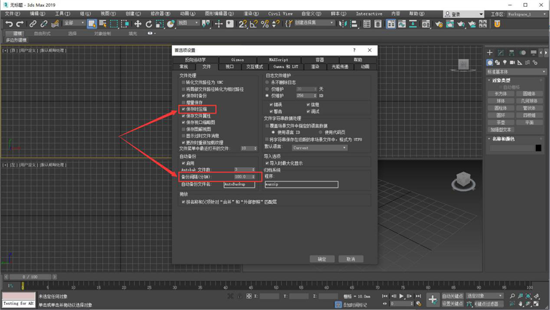Switch to the 常规 preferences tab
Image resolution: width=550 pixels, height=310 pixels.
pos(184,67)
